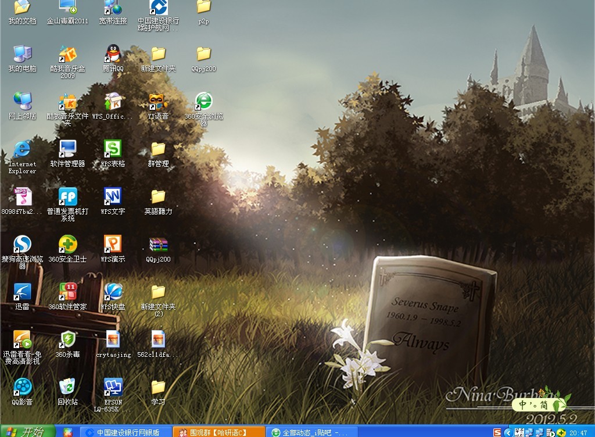Select the p2p folder on desktop
Viewport: 595px width, 437px height.
[204, 12]
